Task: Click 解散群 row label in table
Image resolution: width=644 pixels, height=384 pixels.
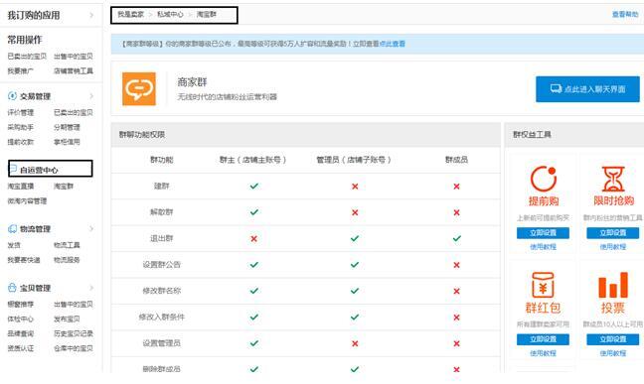Action: [x=161, y=212]
